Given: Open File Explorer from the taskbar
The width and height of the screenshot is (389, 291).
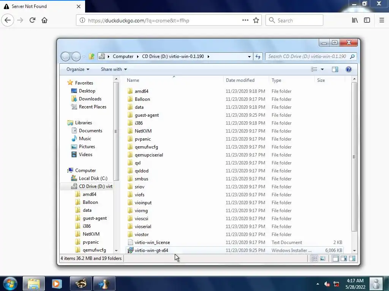Looking at the screenshot, I should [34, 283].
